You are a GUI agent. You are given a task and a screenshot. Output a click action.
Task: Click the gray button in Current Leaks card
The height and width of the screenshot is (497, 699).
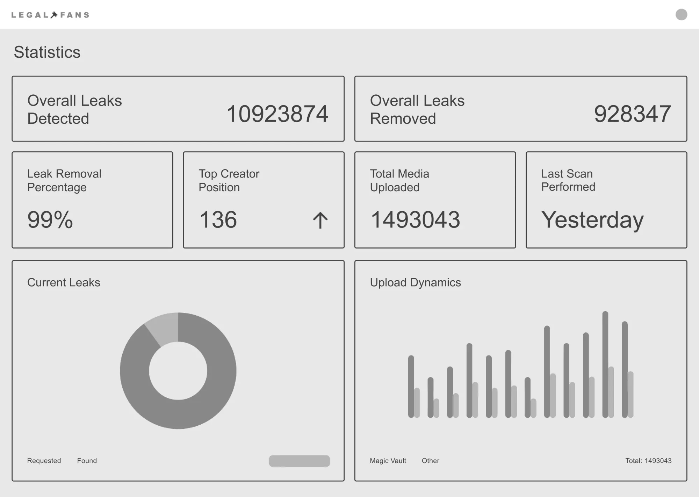coord(299,461)
